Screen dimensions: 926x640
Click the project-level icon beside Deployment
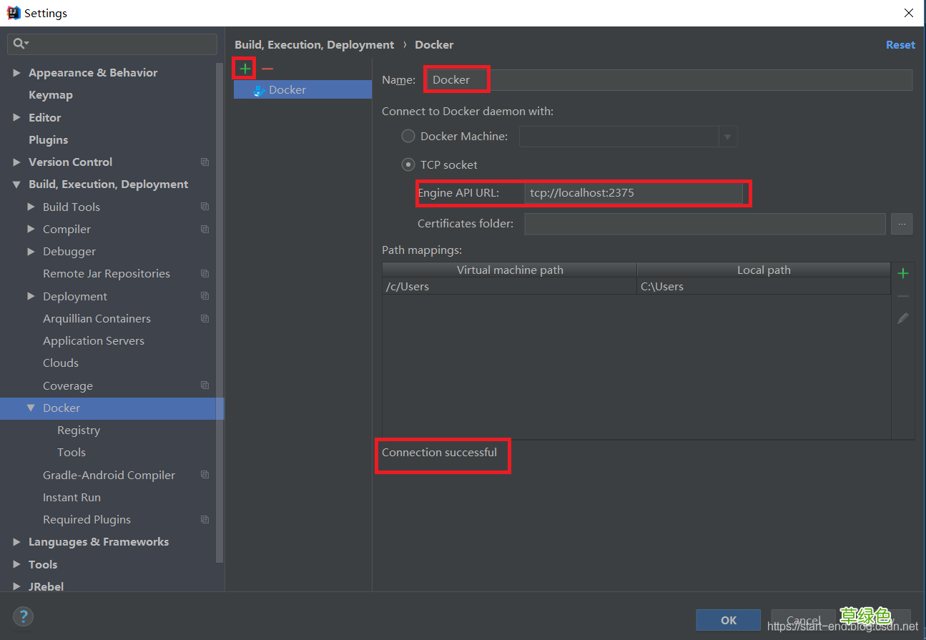[205, 296]
